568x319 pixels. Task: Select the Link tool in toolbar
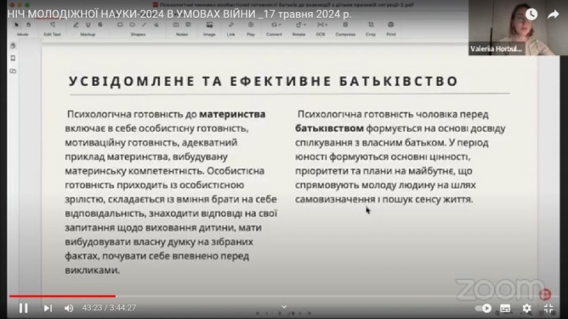click(231, 27)
